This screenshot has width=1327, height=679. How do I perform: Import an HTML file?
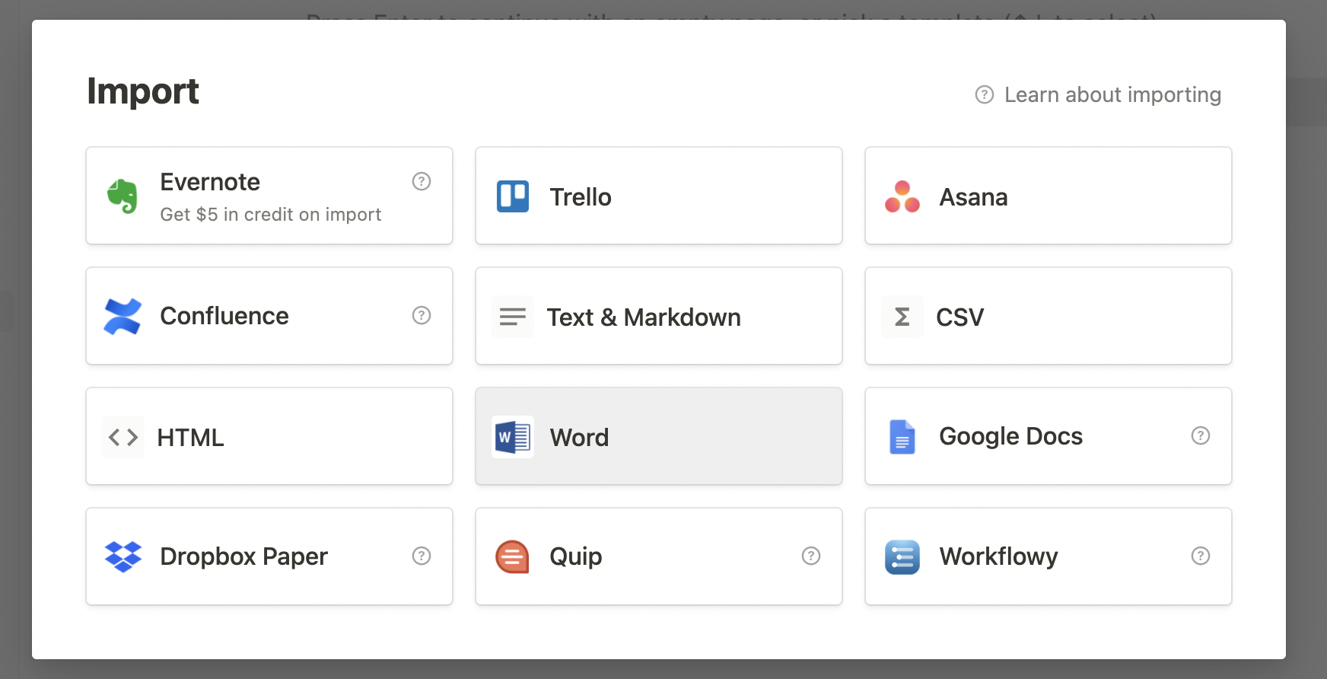pos(269,436)
